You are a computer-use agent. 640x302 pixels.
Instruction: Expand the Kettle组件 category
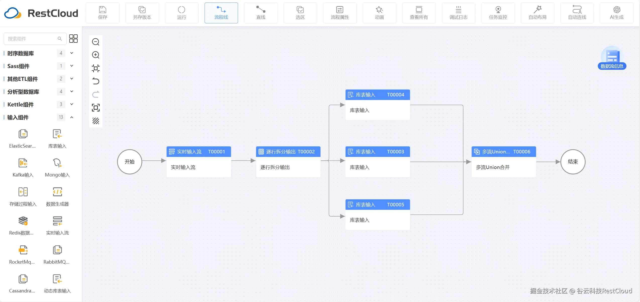[72, 104]
